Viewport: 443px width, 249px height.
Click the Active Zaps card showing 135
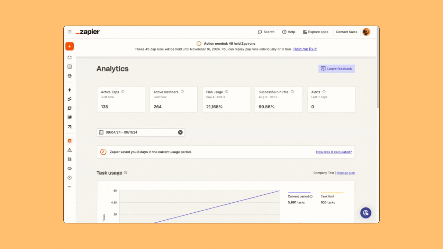pos(121,99)
